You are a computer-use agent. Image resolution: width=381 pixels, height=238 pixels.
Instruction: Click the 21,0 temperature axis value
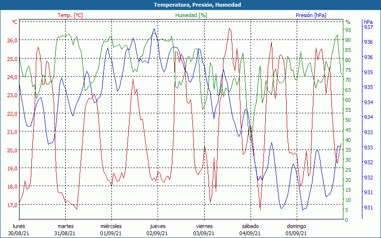click(x=12, y=132)
